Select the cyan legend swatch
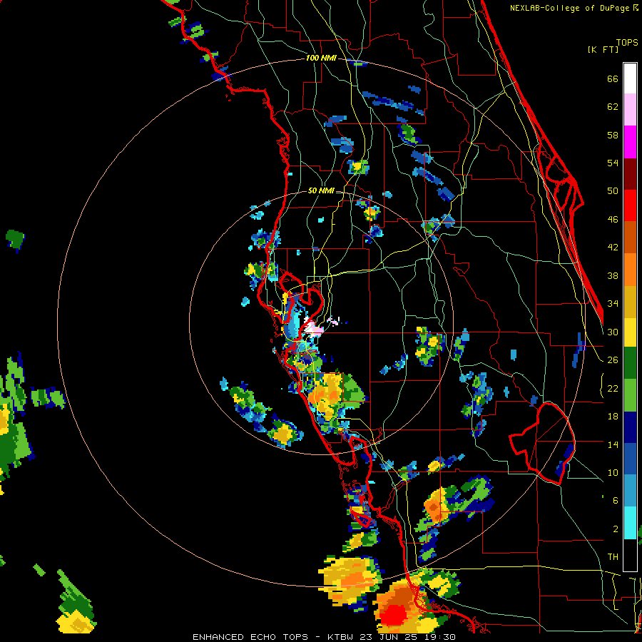The height and width of the screenshot is (642, 642). 630,524
